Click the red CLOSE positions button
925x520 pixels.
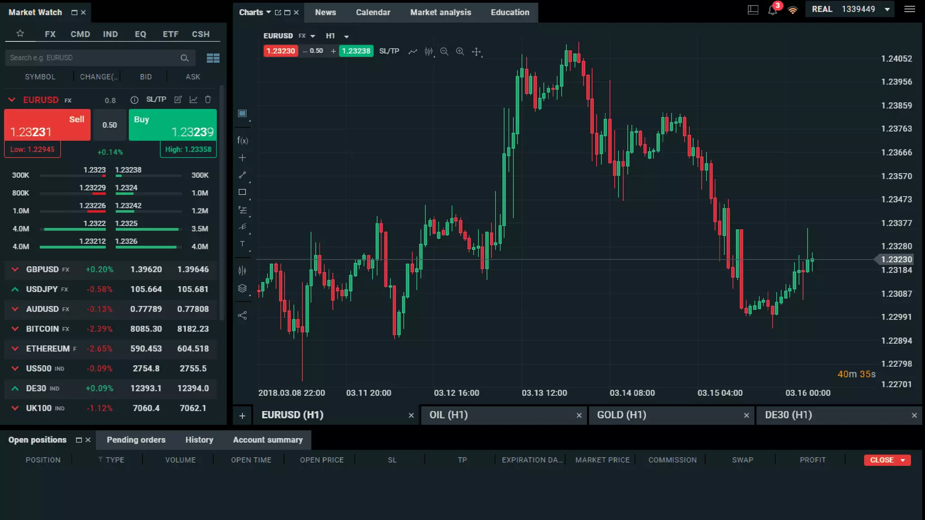pyautogui.click(x=887, y=460)
